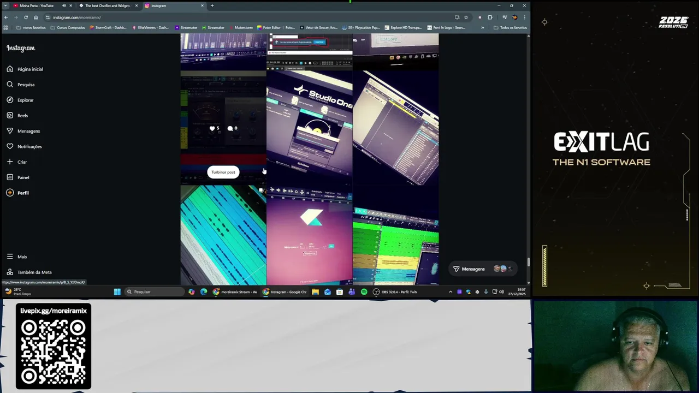Open Também da Meta
The height and width of the screenshot is (393, 699).
[x=29, y=272]
